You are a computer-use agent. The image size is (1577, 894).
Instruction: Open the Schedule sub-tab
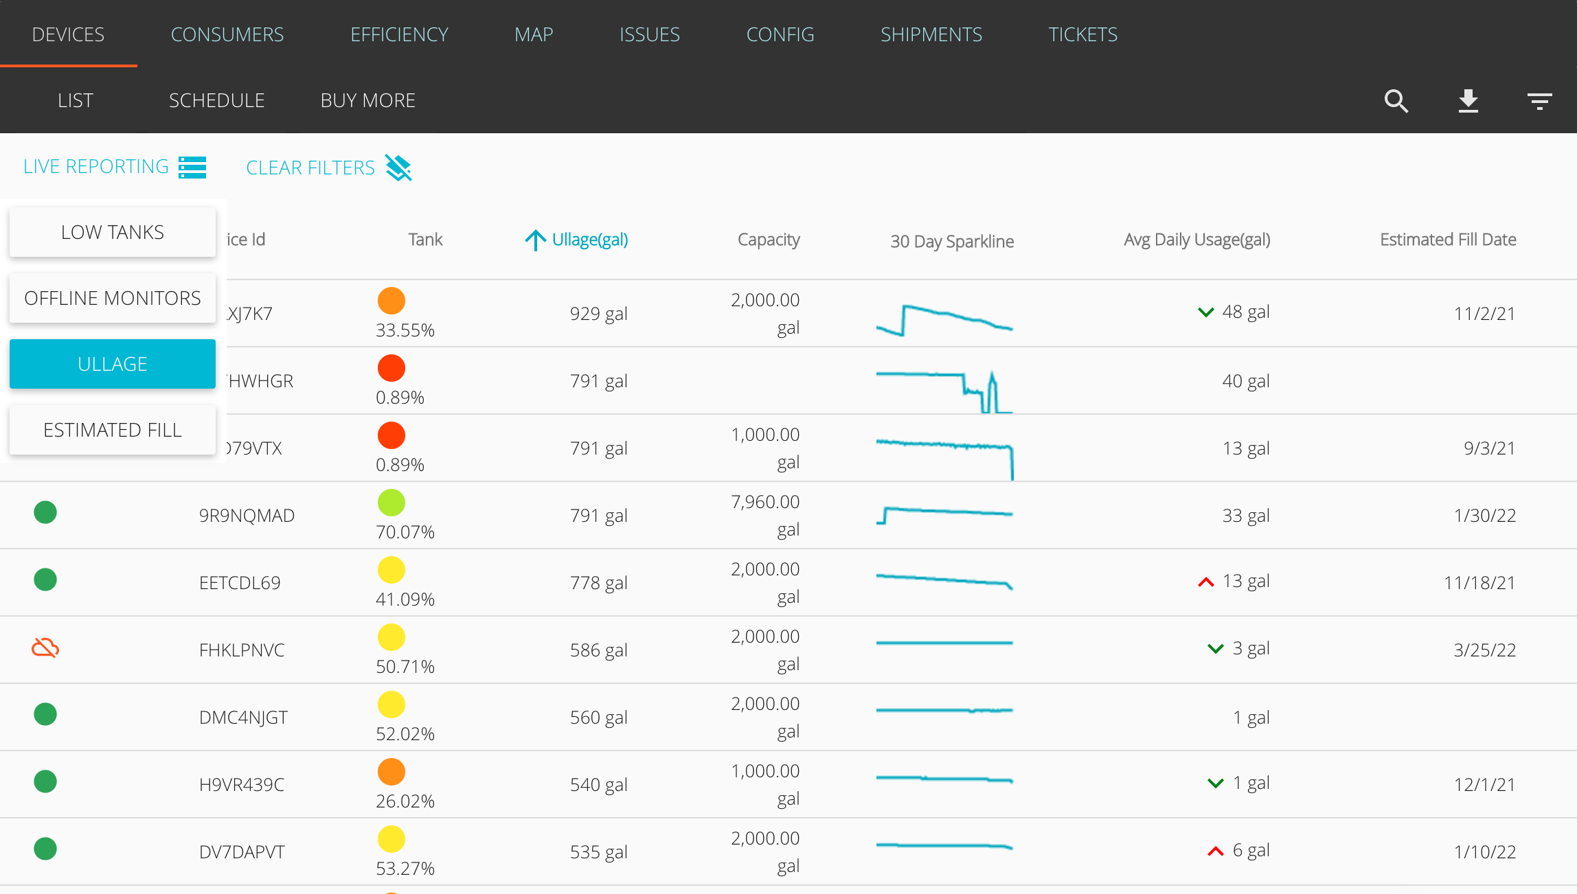pos(216,100)
